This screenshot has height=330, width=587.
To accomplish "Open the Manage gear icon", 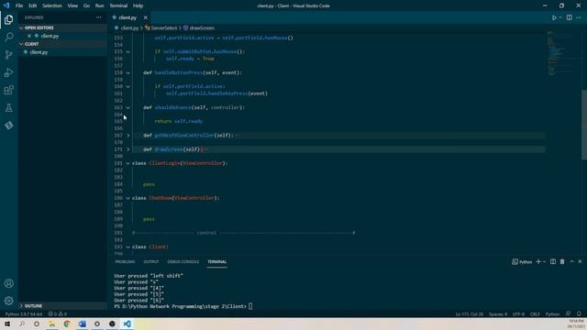I will point(8,301).
